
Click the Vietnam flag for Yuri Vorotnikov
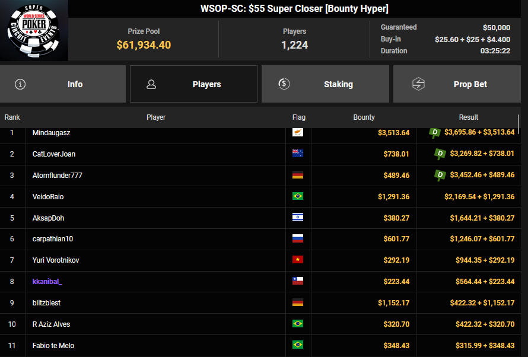tap(298, 260)
